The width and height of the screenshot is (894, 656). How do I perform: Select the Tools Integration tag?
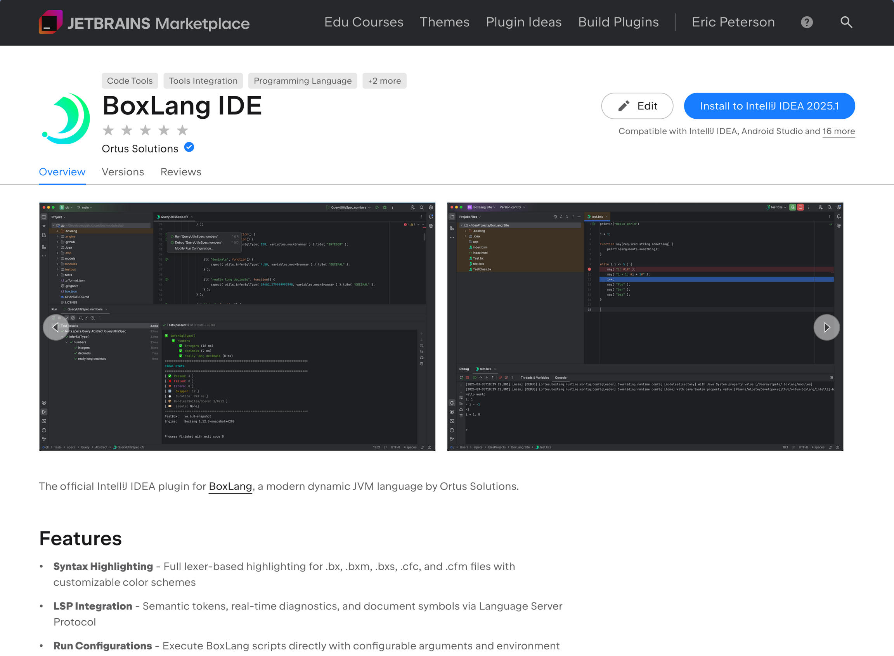pos(203,81)
